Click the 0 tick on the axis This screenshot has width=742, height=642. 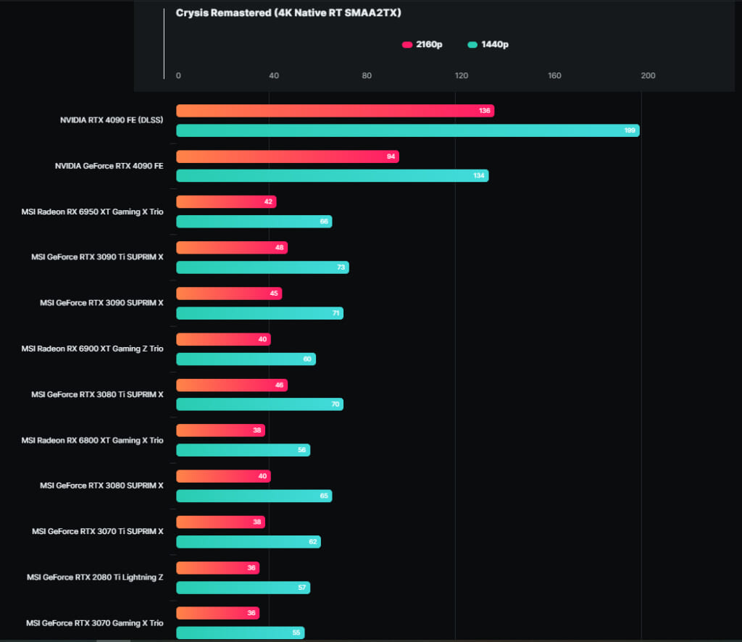click(178, 75)
